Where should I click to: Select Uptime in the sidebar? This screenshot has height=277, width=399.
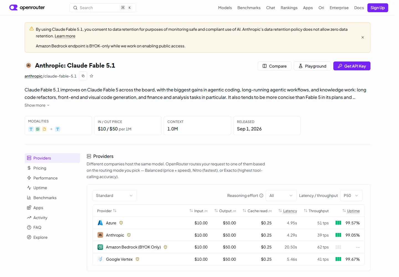pos(52,188)
